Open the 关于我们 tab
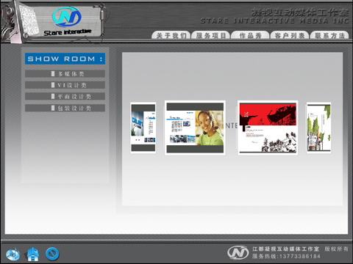353x264 pixels. pos(171,35)
